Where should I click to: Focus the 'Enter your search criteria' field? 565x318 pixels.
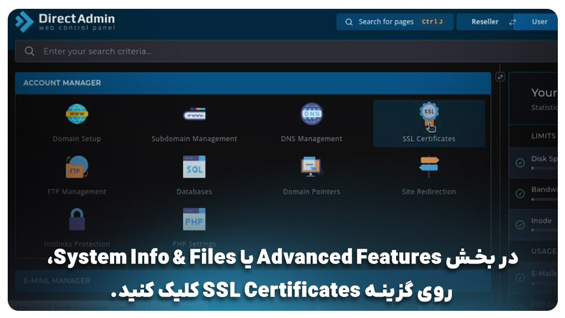tap(276, 51)
